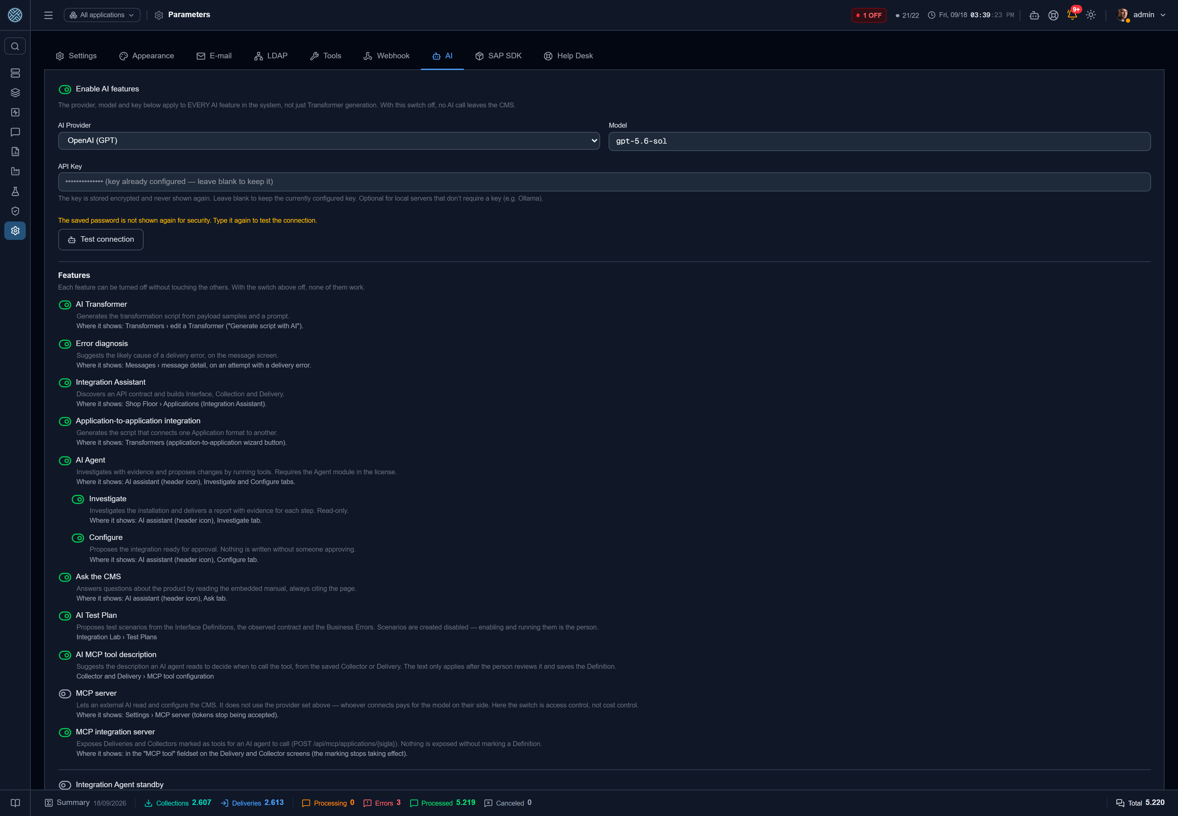Open the shield security sidebar icon
This screenshot has height=816, width=1178.
[15, 211]
